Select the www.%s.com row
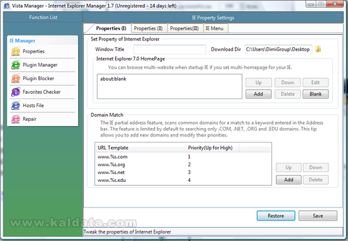The width and height of the screenshot is (348, 241). click(x=183, y=157)
